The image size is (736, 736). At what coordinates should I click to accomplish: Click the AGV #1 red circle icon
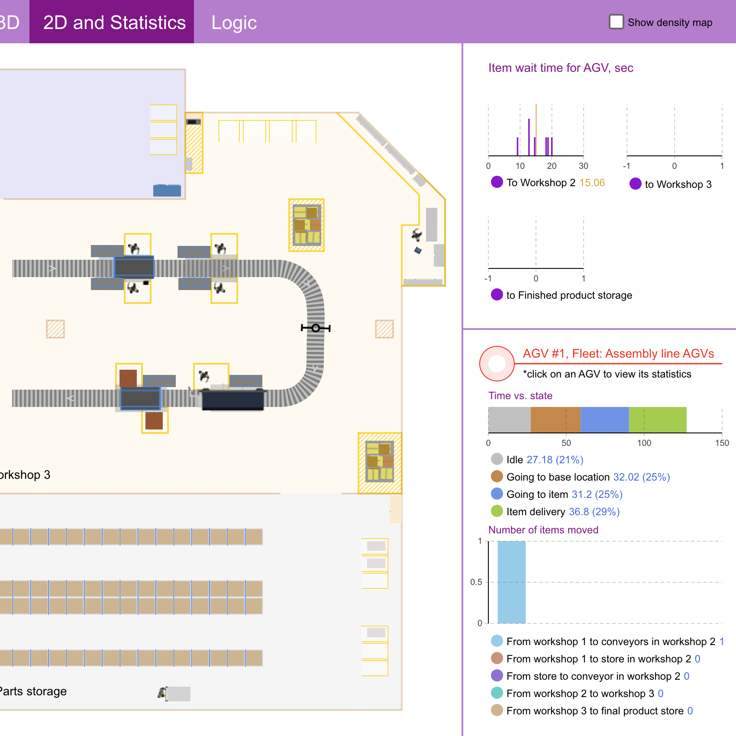click(497, 364)
